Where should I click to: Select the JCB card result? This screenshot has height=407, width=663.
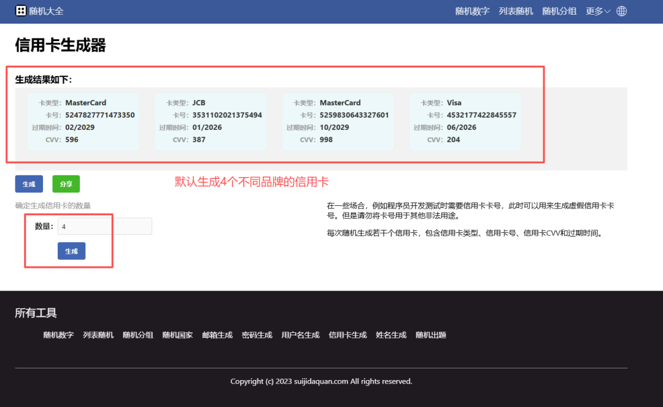click(211, 121)
